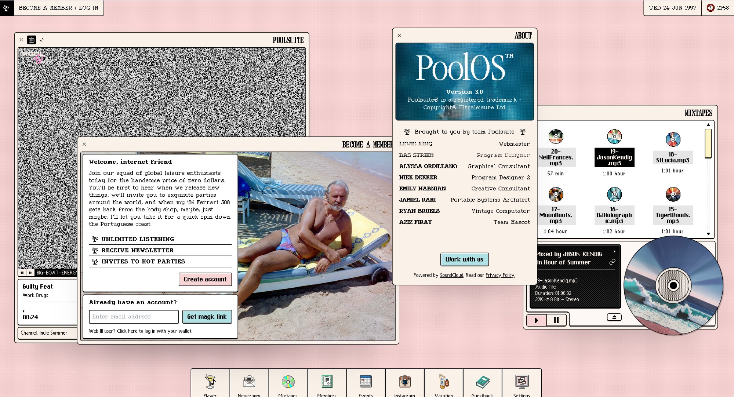Viewport: 734px width, 397px height.
Task: Click the Guilty Feat track title
Action: [x=37, y=287]
